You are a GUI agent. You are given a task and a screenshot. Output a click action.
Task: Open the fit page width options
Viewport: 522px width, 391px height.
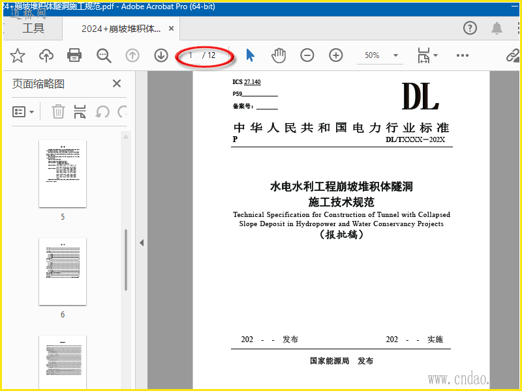coord(427,55)
